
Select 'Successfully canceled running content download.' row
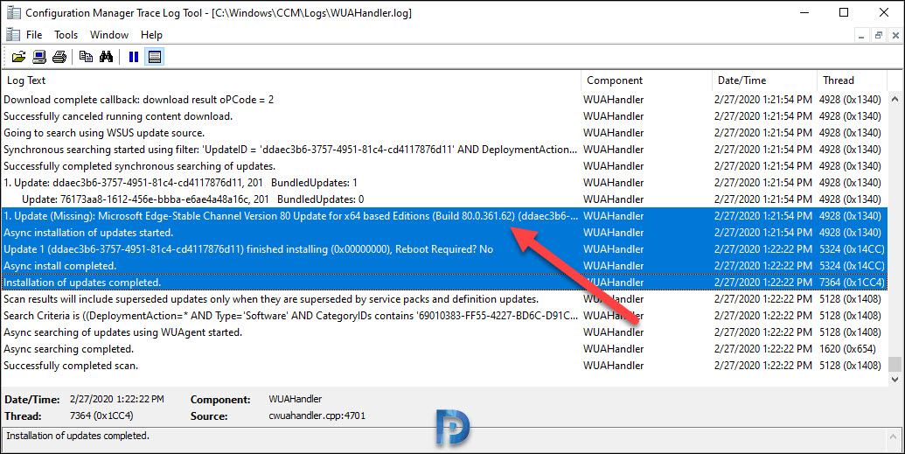pos(444,116)
